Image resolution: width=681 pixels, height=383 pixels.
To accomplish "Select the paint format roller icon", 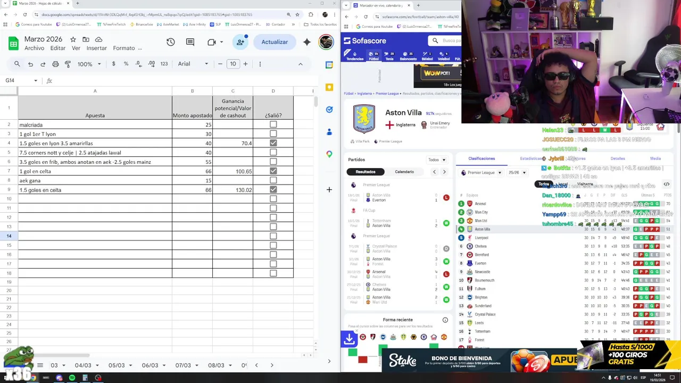I will tap(68, 64).
